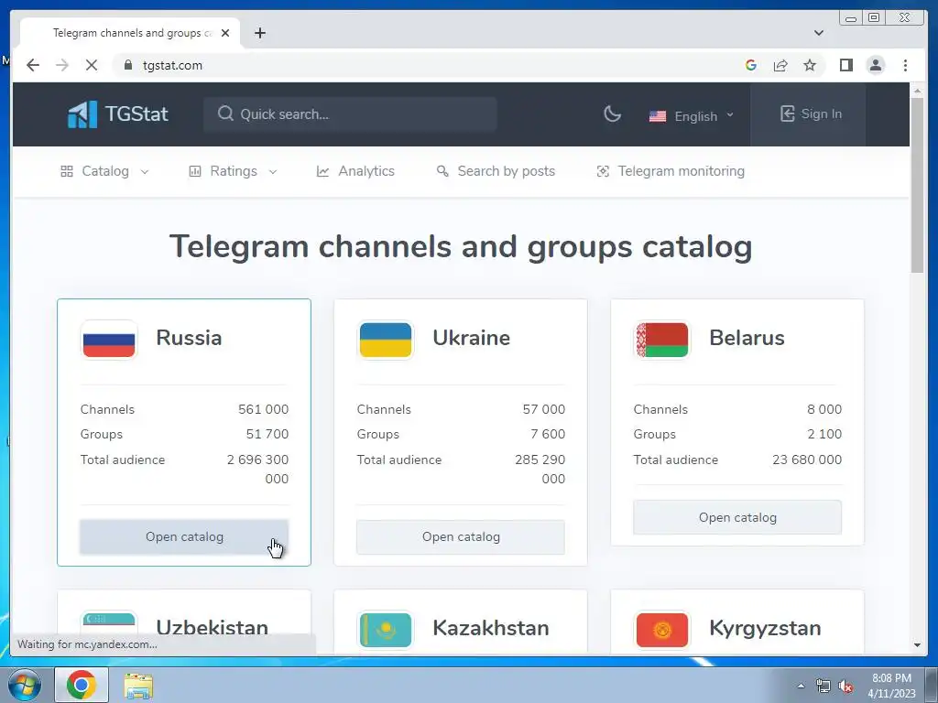Open Search by posts
Viewport: 938px width, 703px height.
point(496,171)
